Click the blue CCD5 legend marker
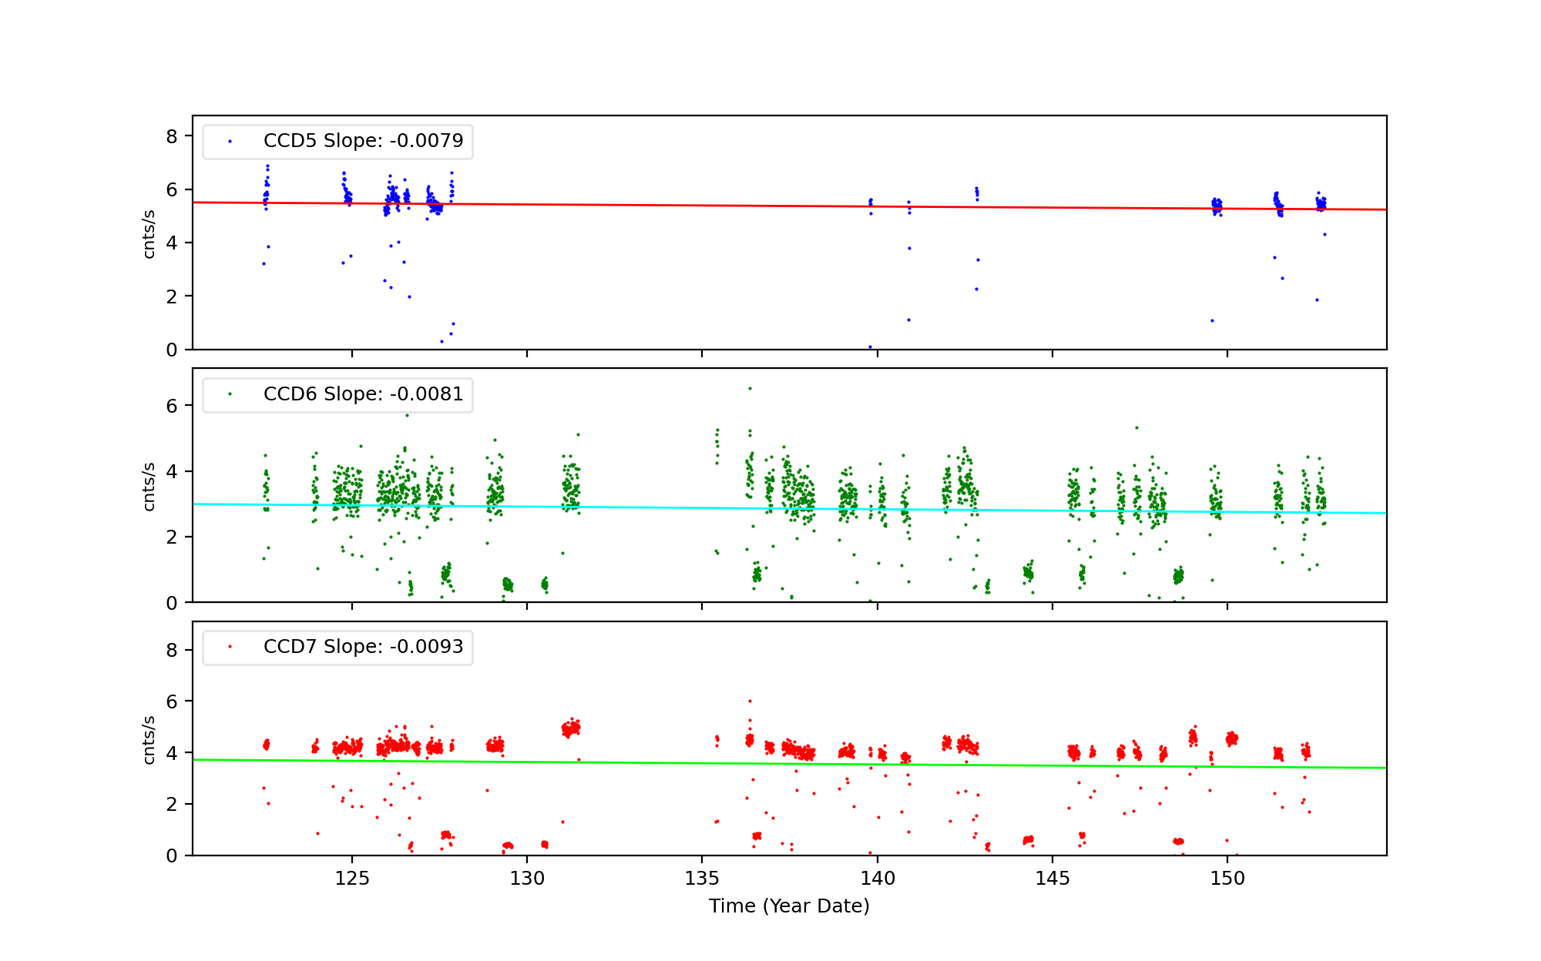 click(230, 142)
